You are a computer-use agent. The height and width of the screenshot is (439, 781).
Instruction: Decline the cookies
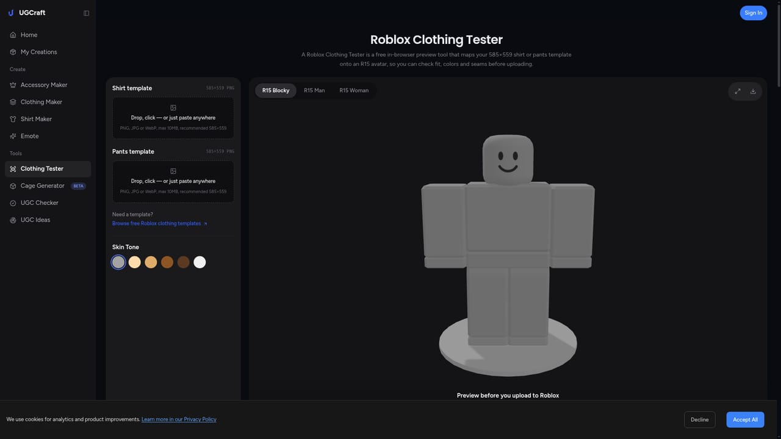coord(699,419)
